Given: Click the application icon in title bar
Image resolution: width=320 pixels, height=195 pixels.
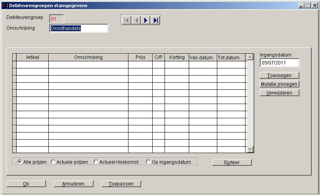Looking at the screenshot, I should tap(5, 6).
